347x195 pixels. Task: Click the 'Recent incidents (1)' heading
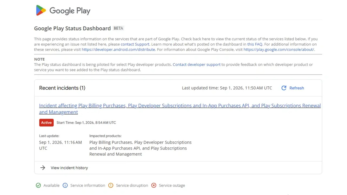[62, 88]
